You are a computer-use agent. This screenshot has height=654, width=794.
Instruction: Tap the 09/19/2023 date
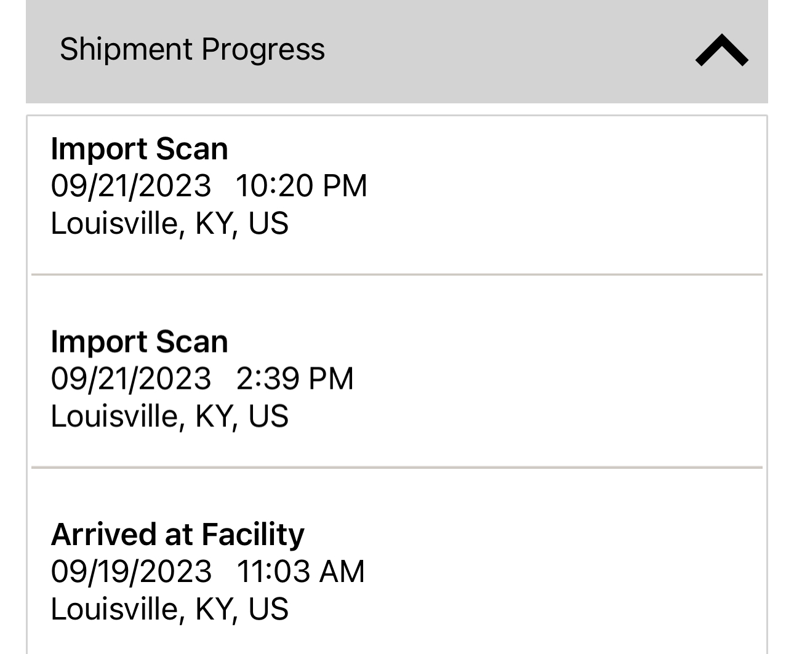(x=130, y=572)
